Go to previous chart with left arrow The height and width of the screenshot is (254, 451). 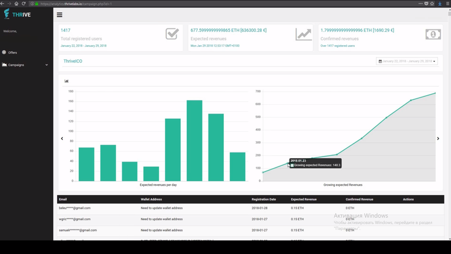click(x=62, y=139)
